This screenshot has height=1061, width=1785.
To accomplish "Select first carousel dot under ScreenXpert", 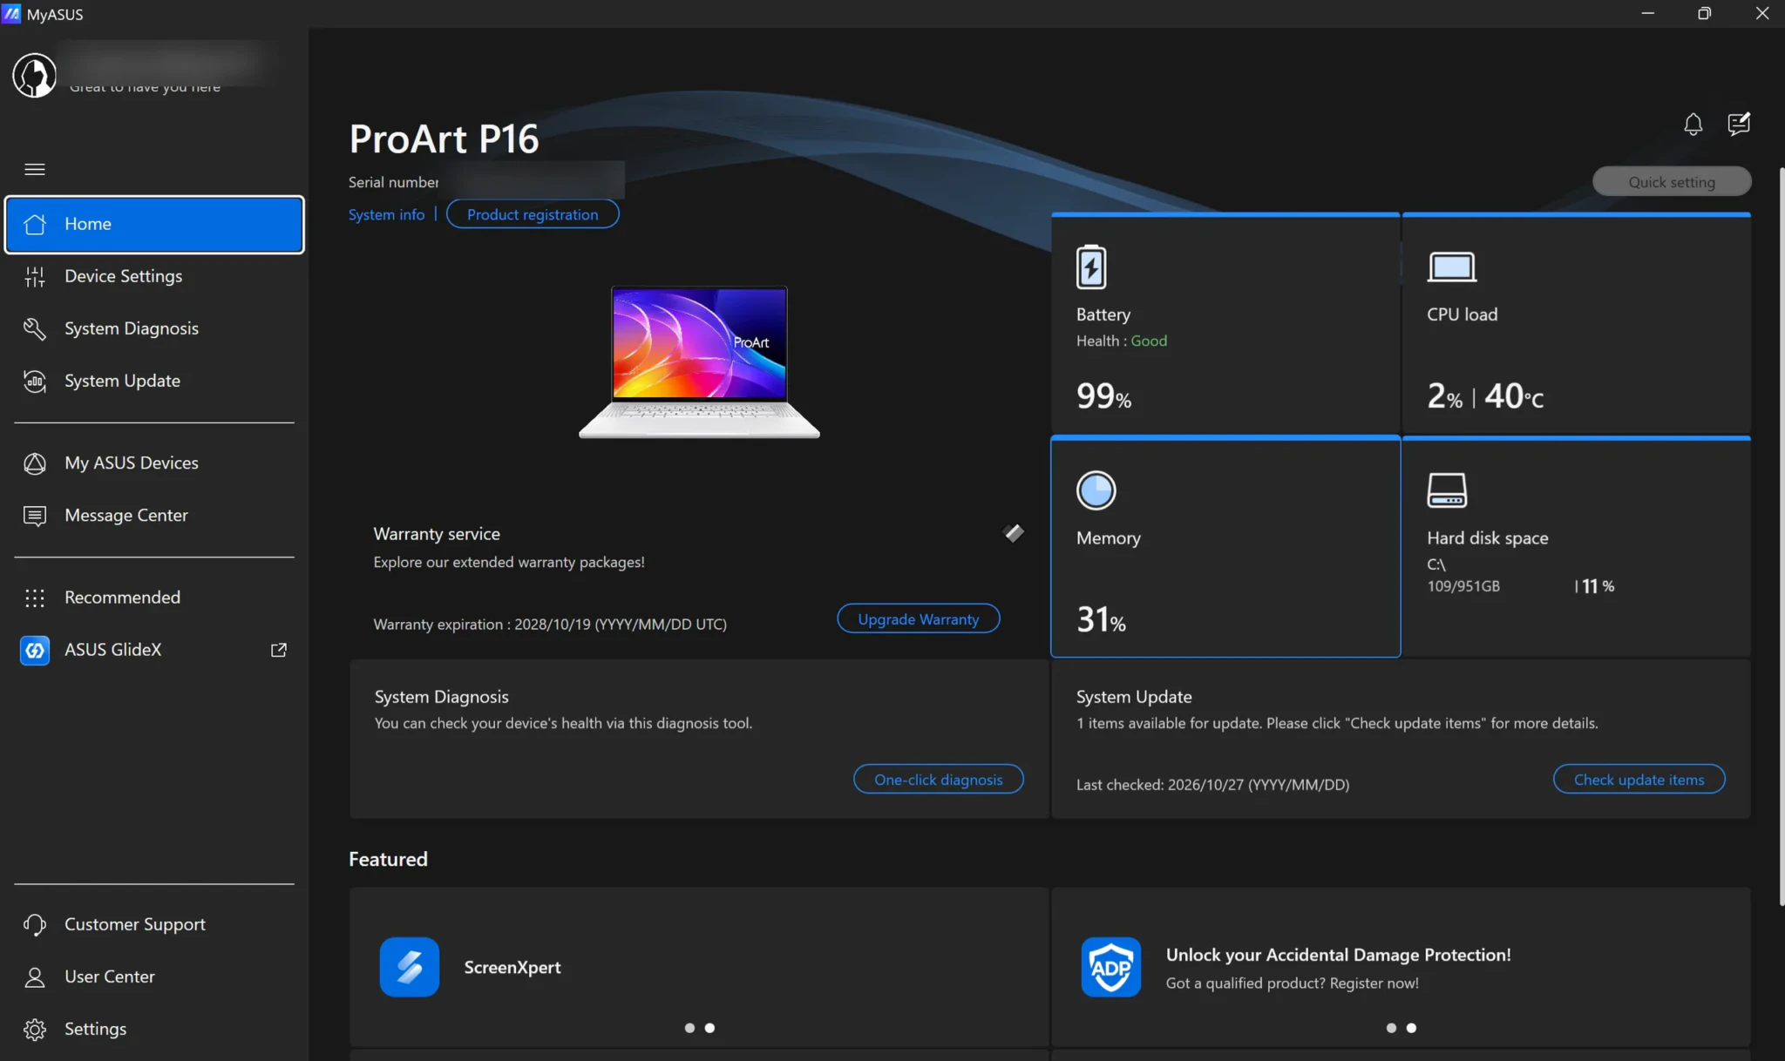I will 689,1028.
